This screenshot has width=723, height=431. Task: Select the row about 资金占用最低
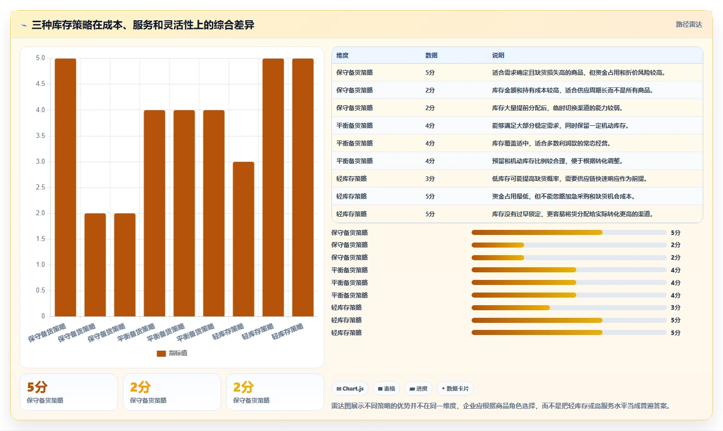517,197
